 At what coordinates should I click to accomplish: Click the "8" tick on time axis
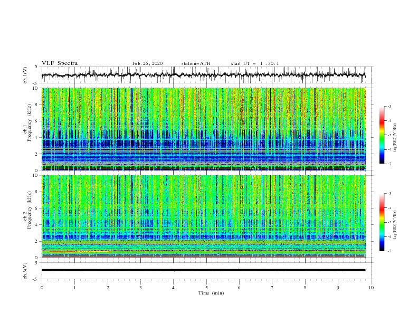click(305, 288)
